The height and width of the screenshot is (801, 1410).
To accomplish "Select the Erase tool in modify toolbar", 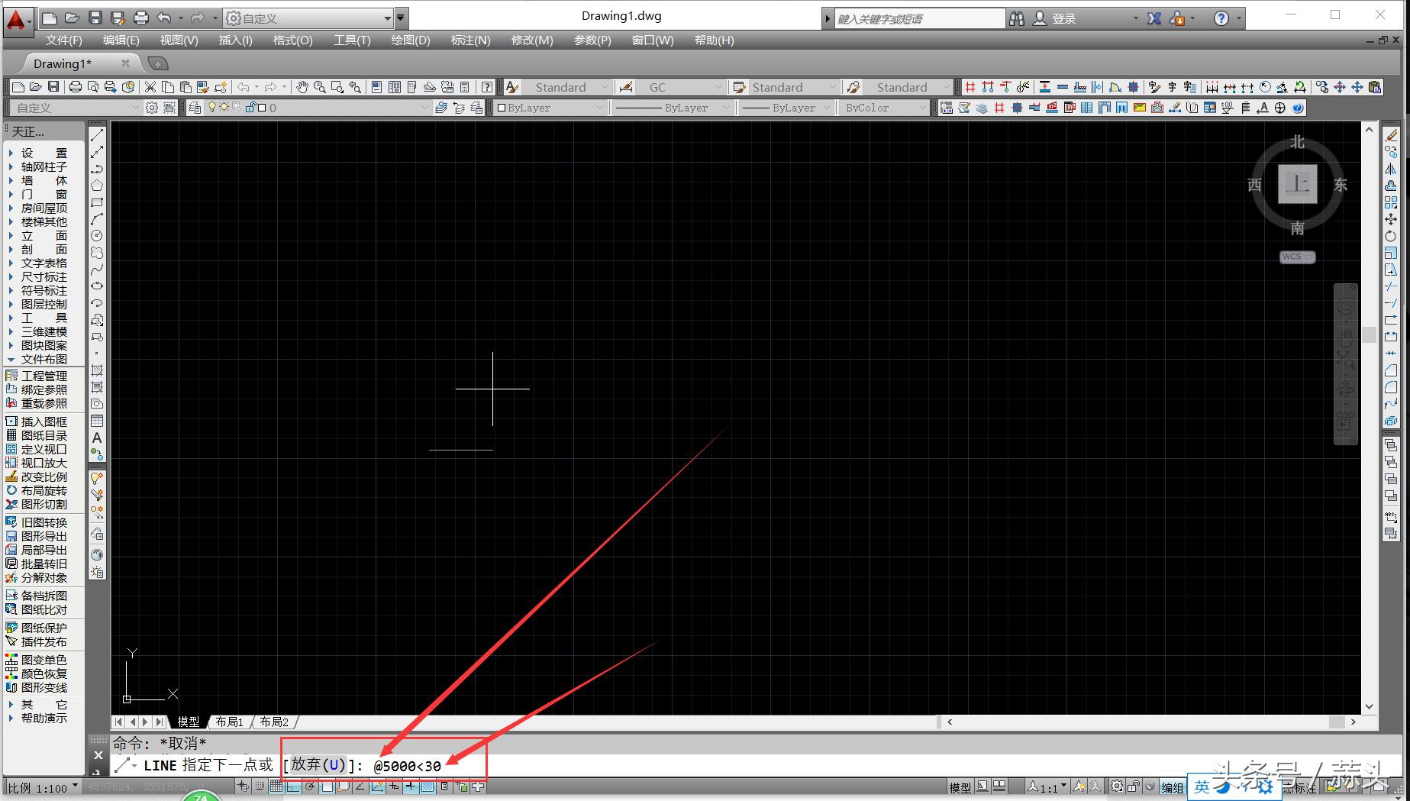I will point(1391,135).
